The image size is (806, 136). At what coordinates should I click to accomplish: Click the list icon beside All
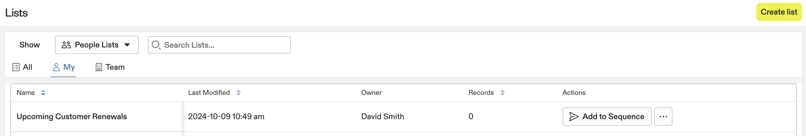coord(16,67)
